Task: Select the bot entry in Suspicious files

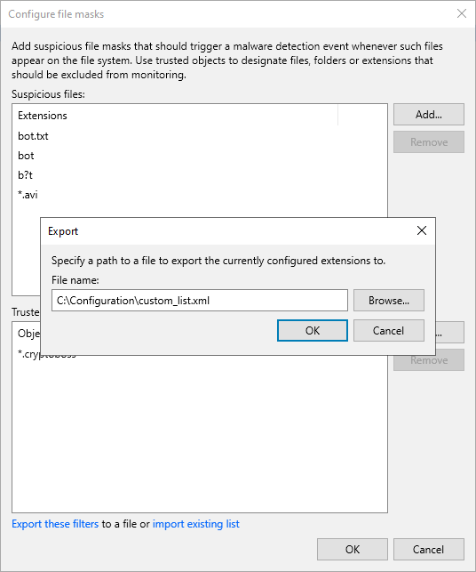Action: tap(26, 156)
